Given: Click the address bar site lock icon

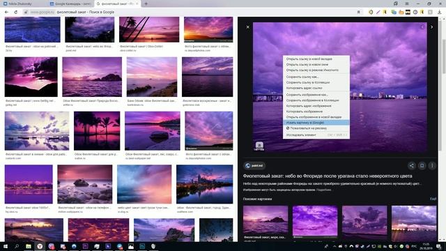Looking at the screenshot, I should pyautogui.click(x=26, y=13).
